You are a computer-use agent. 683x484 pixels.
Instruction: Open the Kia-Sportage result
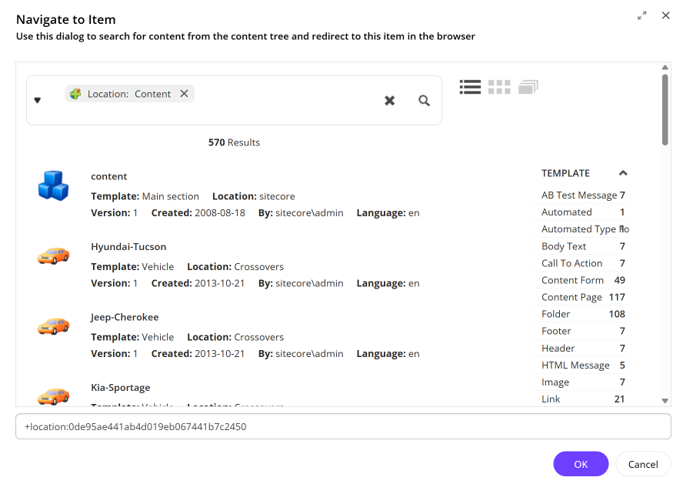tap(121, 388)
